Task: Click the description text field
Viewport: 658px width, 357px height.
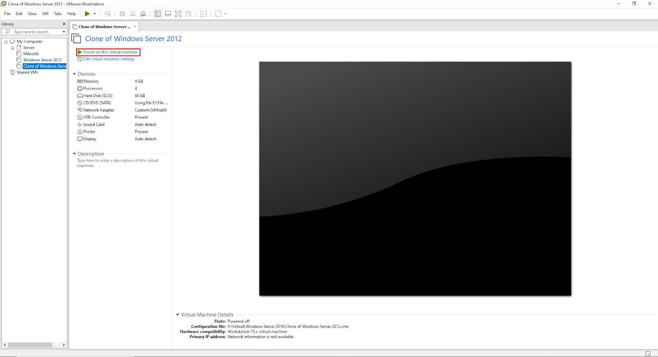Action: point(118,163)
